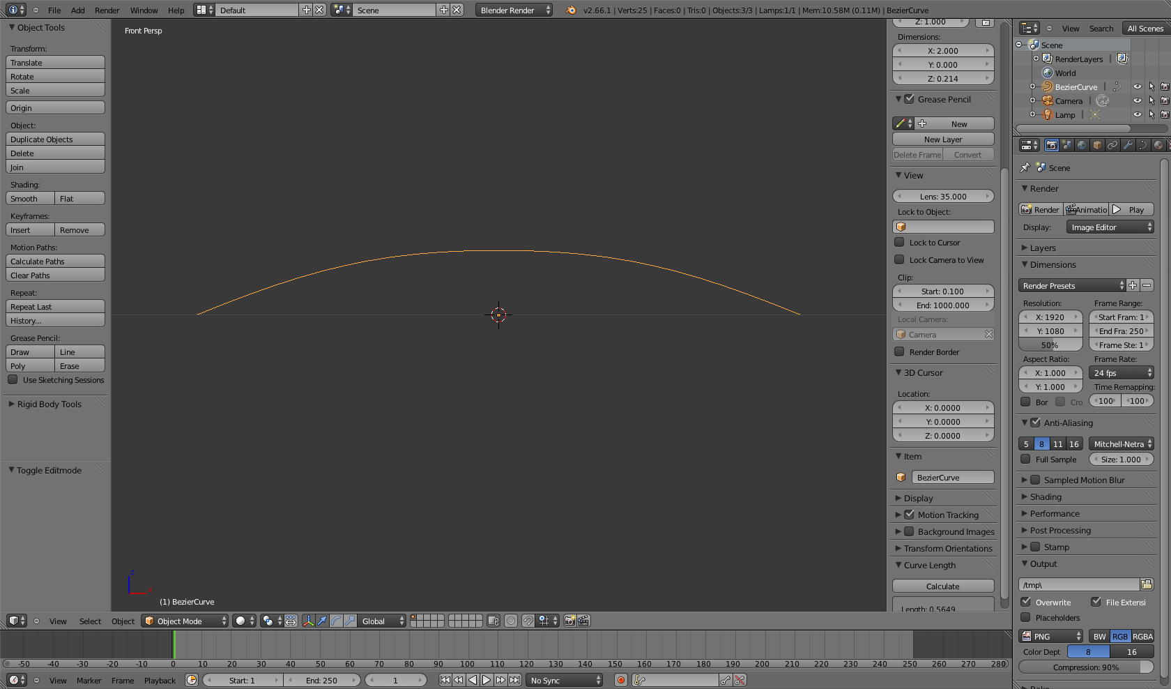The height and width of the screenshot is (689, 1171).
Task: Click the New Layer grease pencil button
Action: (x=943, y=139)
